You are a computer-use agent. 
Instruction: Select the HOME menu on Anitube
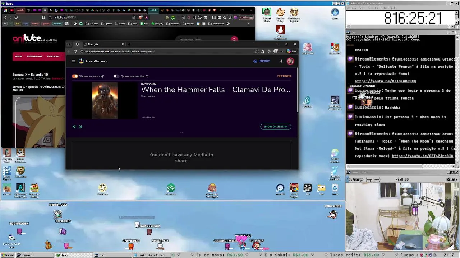[x=18, y=56]
